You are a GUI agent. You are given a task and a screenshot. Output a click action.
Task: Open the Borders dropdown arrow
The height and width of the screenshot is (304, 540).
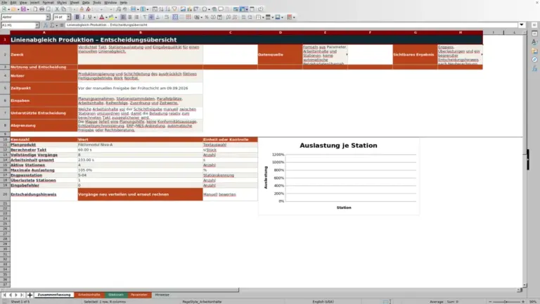click(x=263, y=17)
